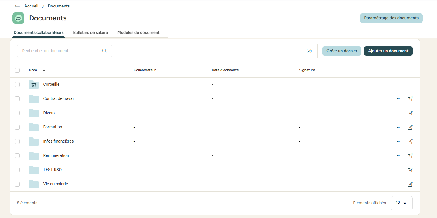Open the filter settings icon
The image size is (437, 218).
[x=309, y=51]
